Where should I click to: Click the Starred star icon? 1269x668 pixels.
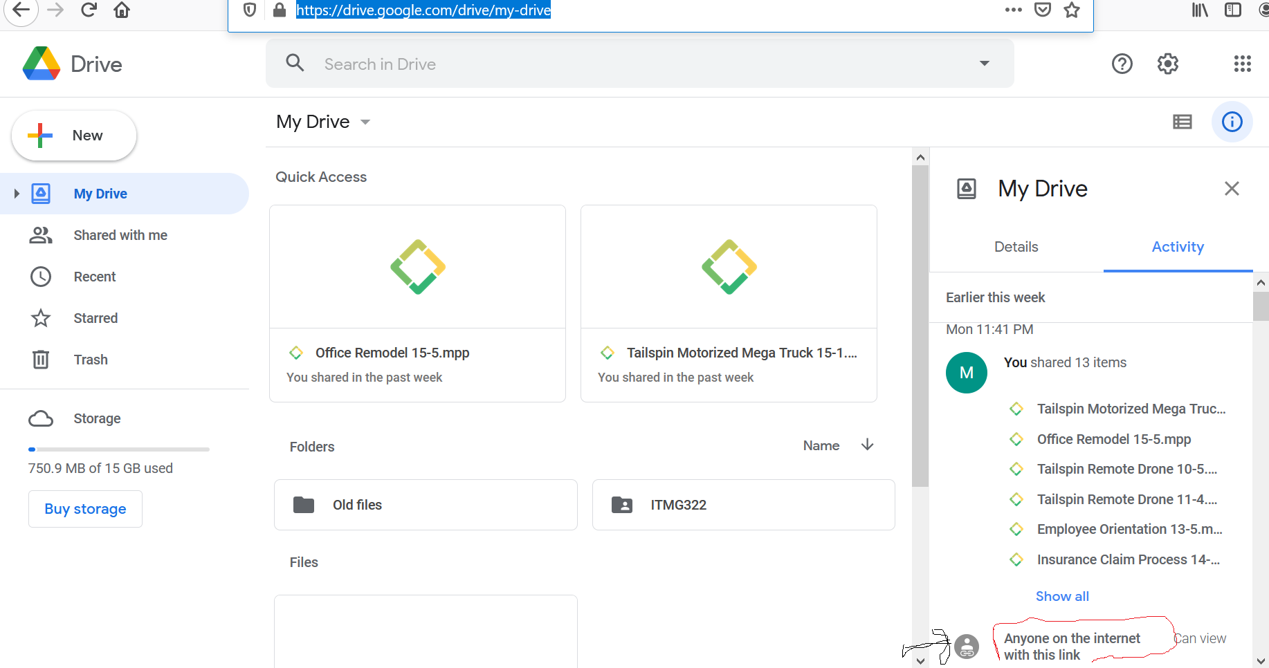tap(41, 318)
